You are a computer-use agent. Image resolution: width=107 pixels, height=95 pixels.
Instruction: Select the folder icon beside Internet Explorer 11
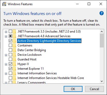pos(14,69)
